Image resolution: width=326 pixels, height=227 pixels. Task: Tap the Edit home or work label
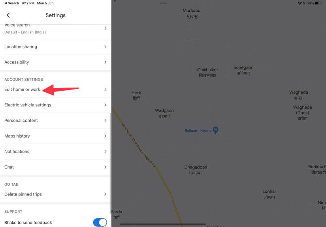click(x=22, y=89)
